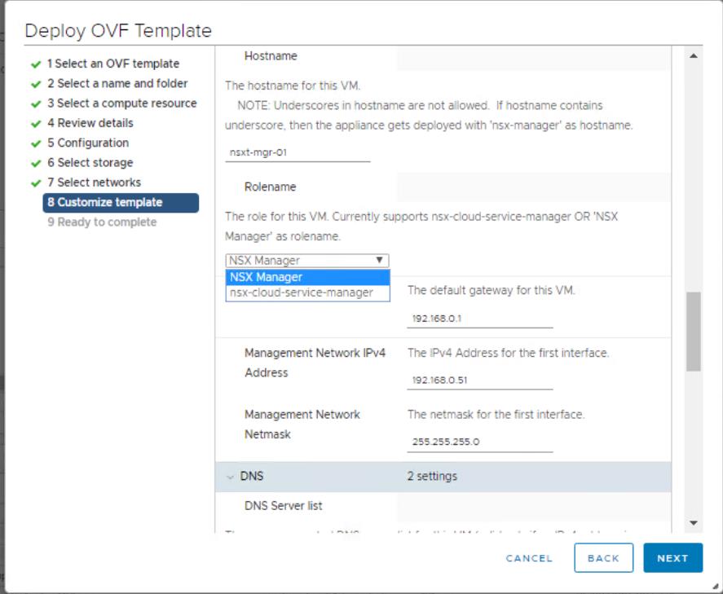Screen dimensions: 723x594
Task: Select step 8 Customize template
Action: (x=121, y=202)
